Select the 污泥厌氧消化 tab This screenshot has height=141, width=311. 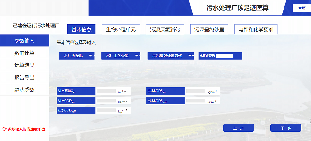pos(165,30)
